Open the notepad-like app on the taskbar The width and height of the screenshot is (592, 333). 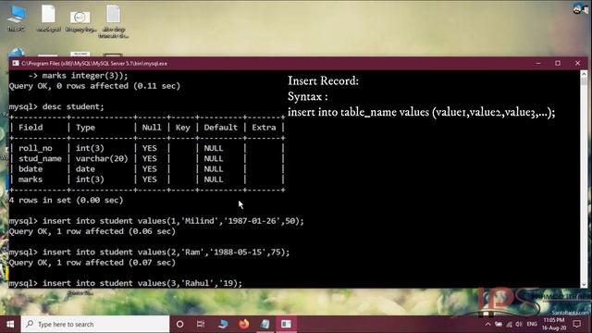pos(265,324)
